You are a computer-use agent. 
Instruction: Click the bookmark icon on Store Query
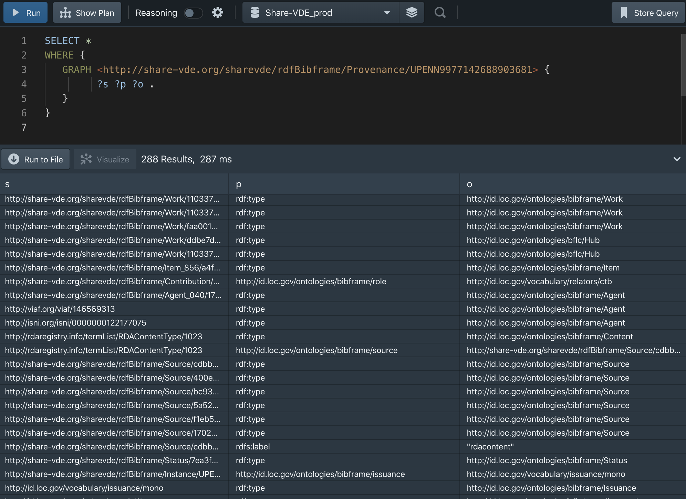click(x=624, y=12)
